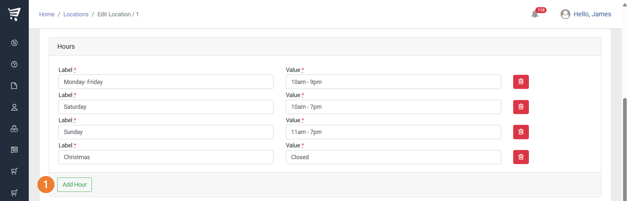Open the discount badge sidebar icon

coord(14,43)
